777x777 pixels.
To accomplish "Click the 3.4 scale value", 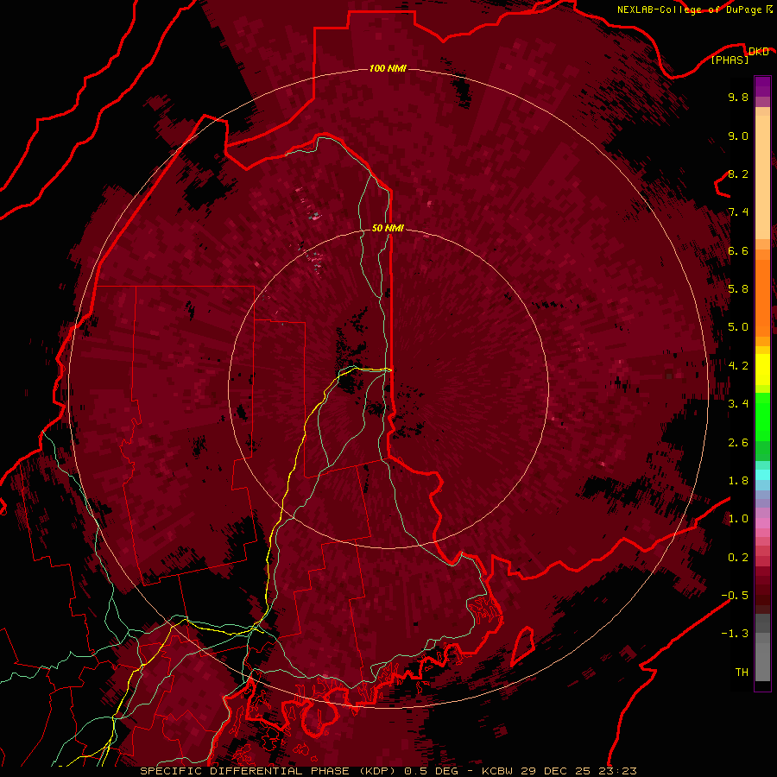I will 738,404.
